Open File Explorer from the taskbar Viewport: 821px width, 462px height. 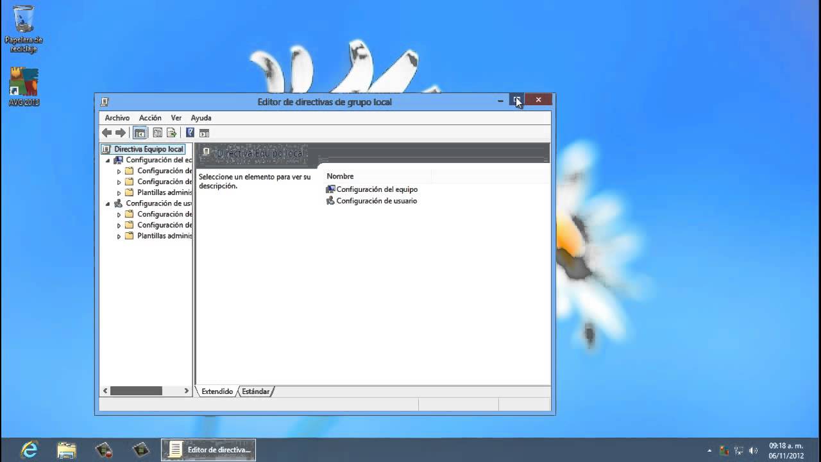[x=67, y=450]
